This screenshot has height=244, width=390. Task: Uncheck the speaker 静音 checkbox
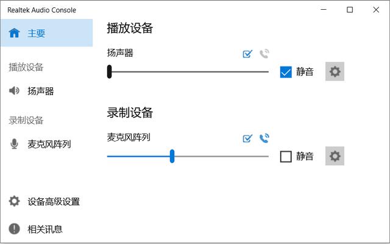tap(286, 72)
